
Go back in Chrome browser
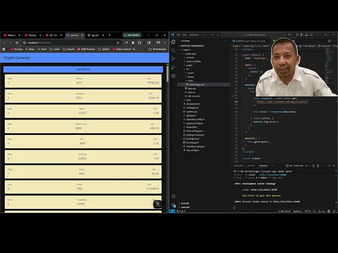4,43
